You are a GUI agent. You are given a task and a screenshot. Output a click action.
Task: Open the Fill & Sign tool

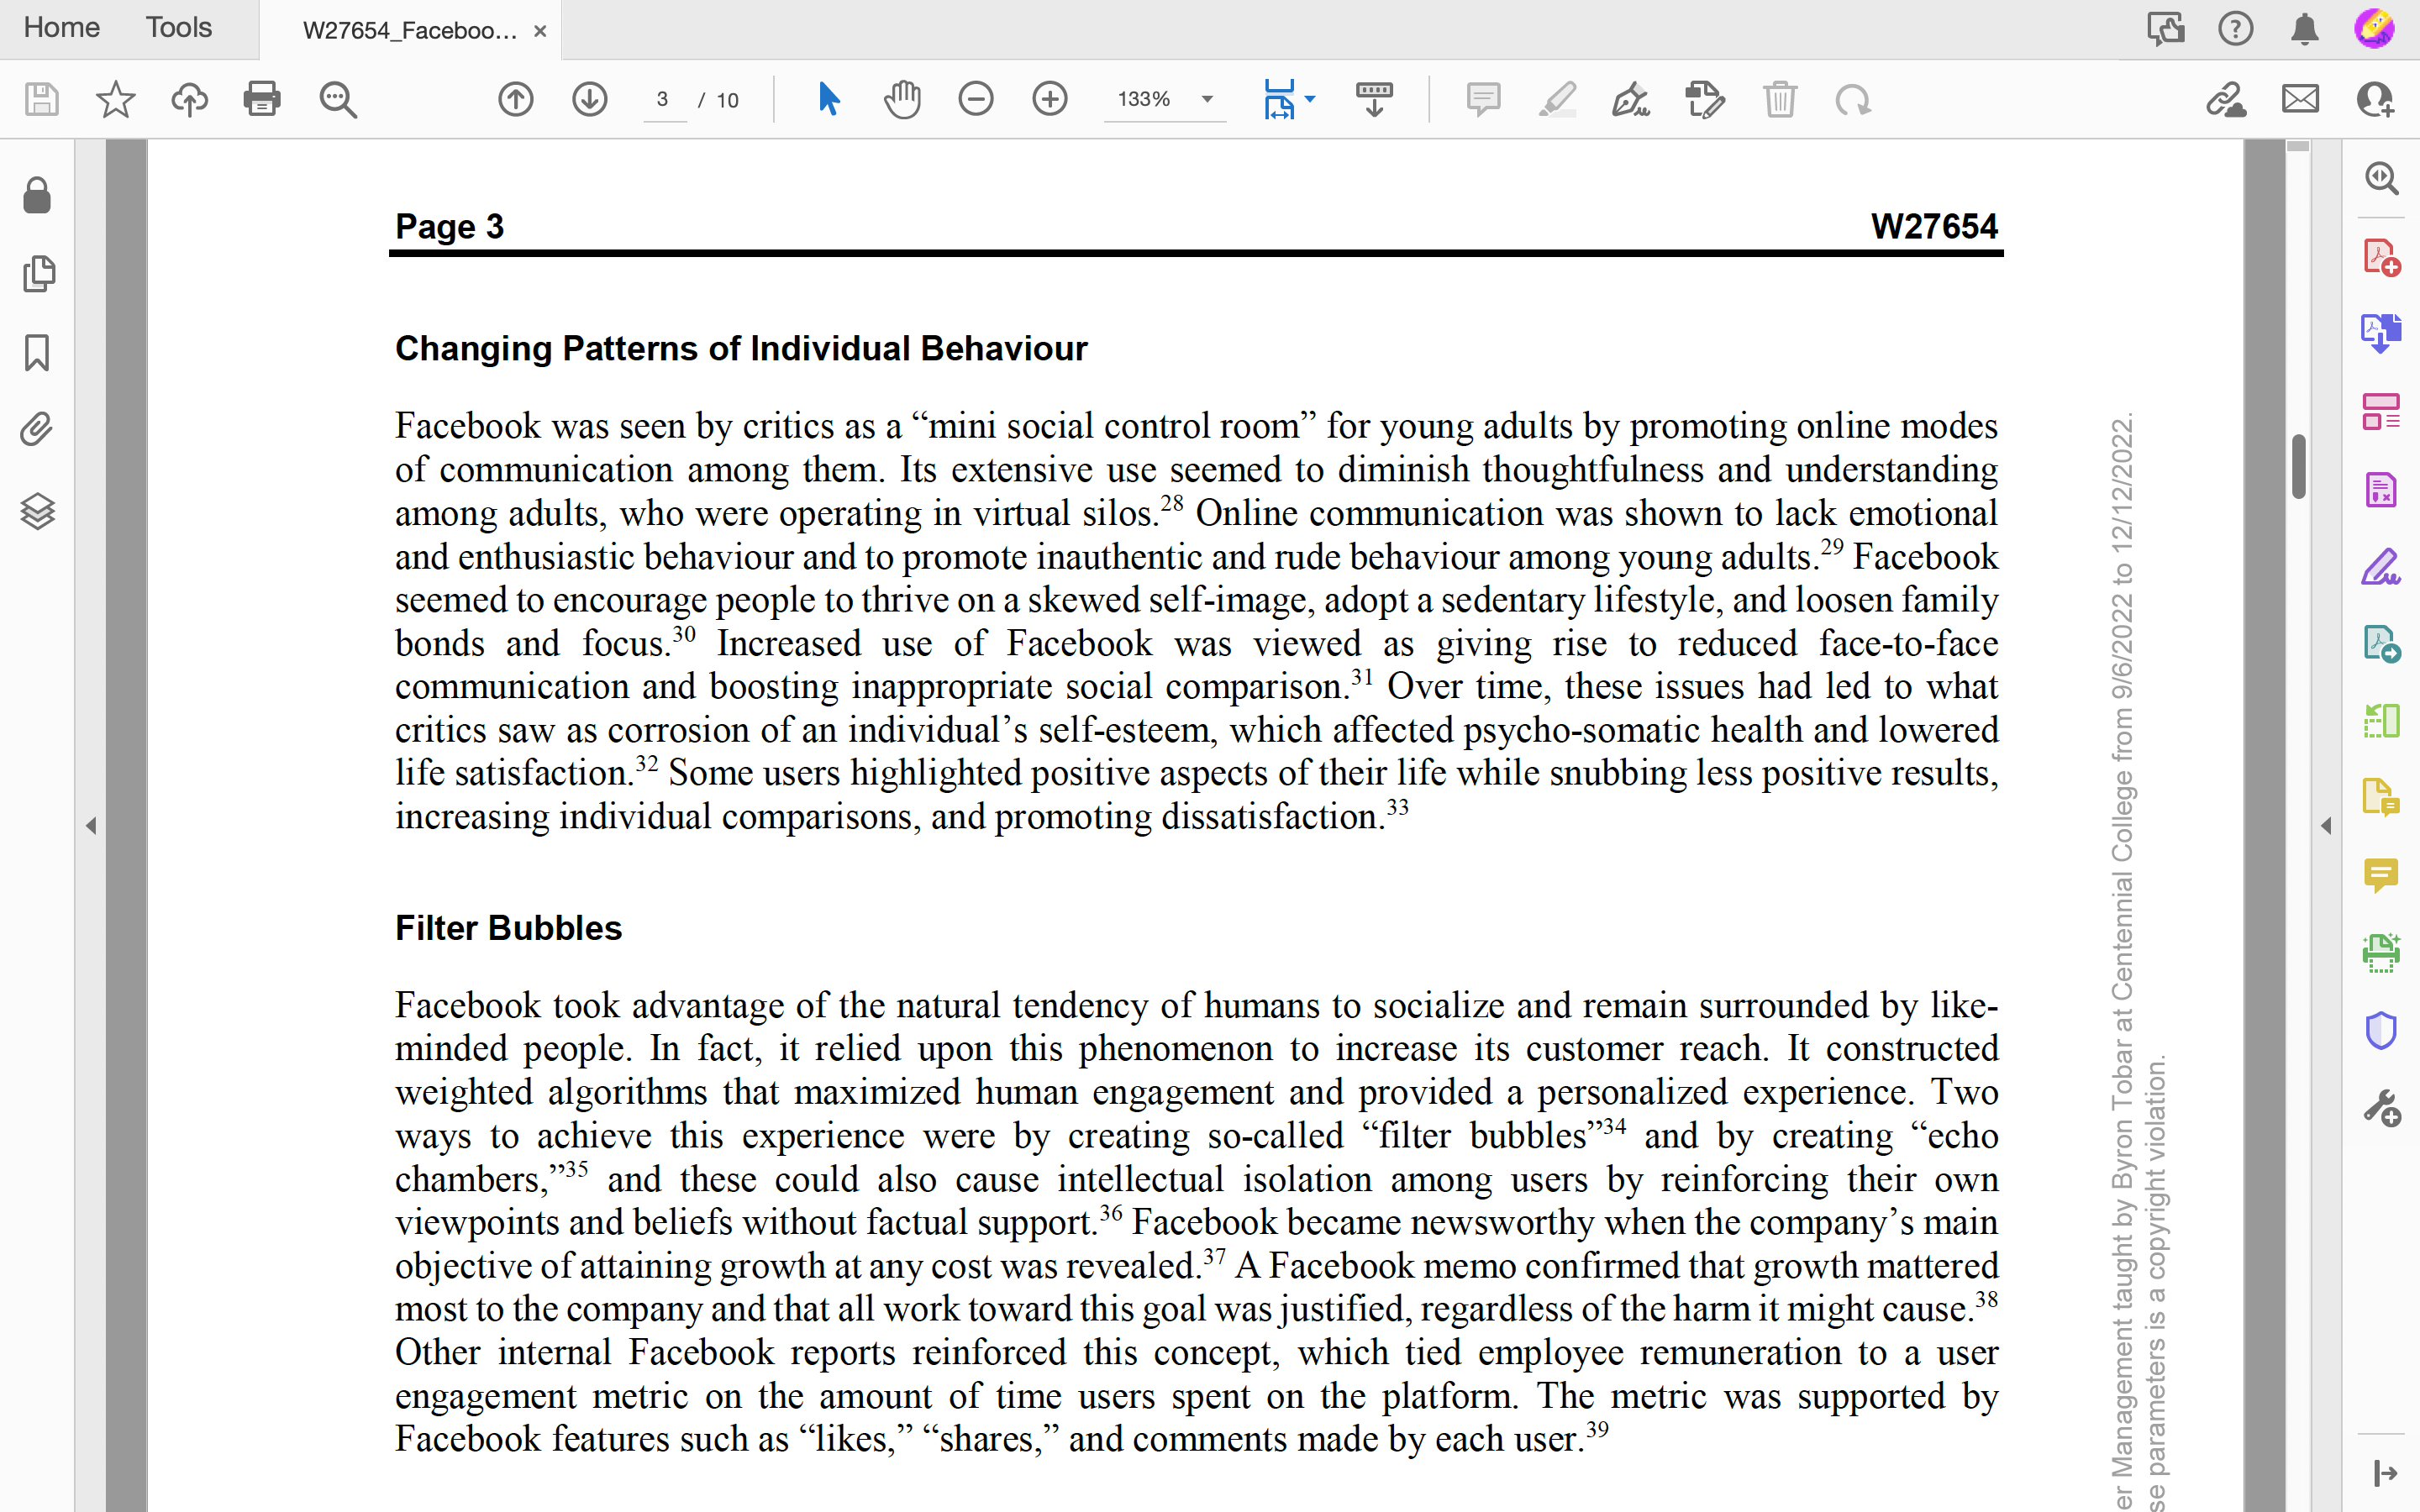pyautogui.click(x=1630, y=99)
